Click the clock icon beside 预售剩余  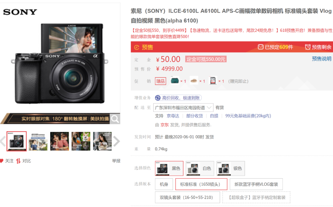click(x=307, y=47)
